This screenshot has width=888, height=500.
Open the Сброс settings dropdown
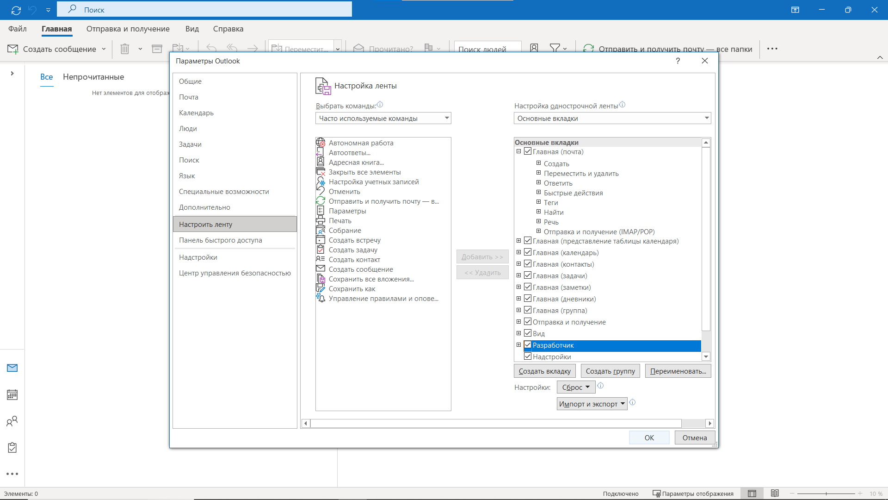pyautogui.click(x=576, y=387)
